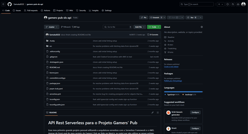This screenshot has height=134, width=248.
Task: Open pull requests shortcut icon in header
Action: click(233, 4)
